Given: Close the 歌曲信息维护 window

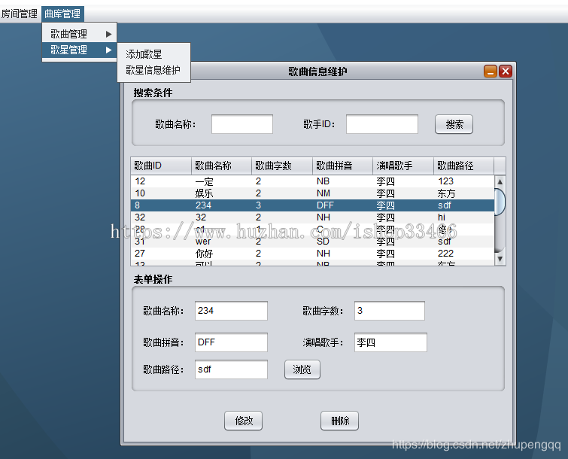Looking at the screenshot, I should click(506, 71).
